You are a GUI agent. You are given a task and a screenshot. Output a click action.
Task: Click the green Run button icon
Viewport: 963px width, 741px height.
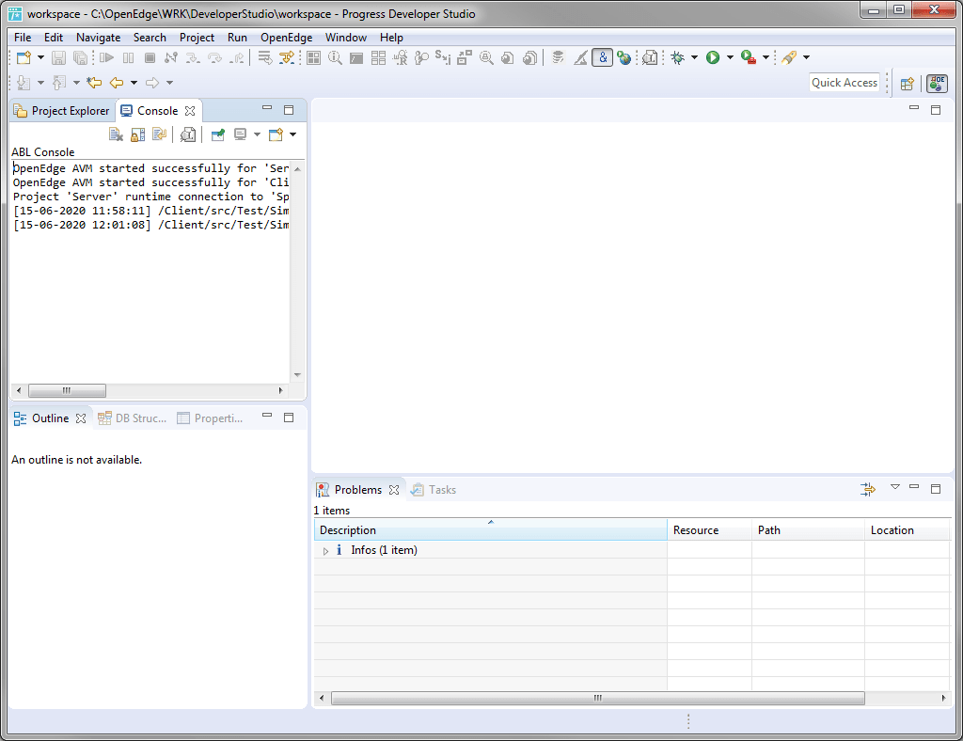coord(713,57)
